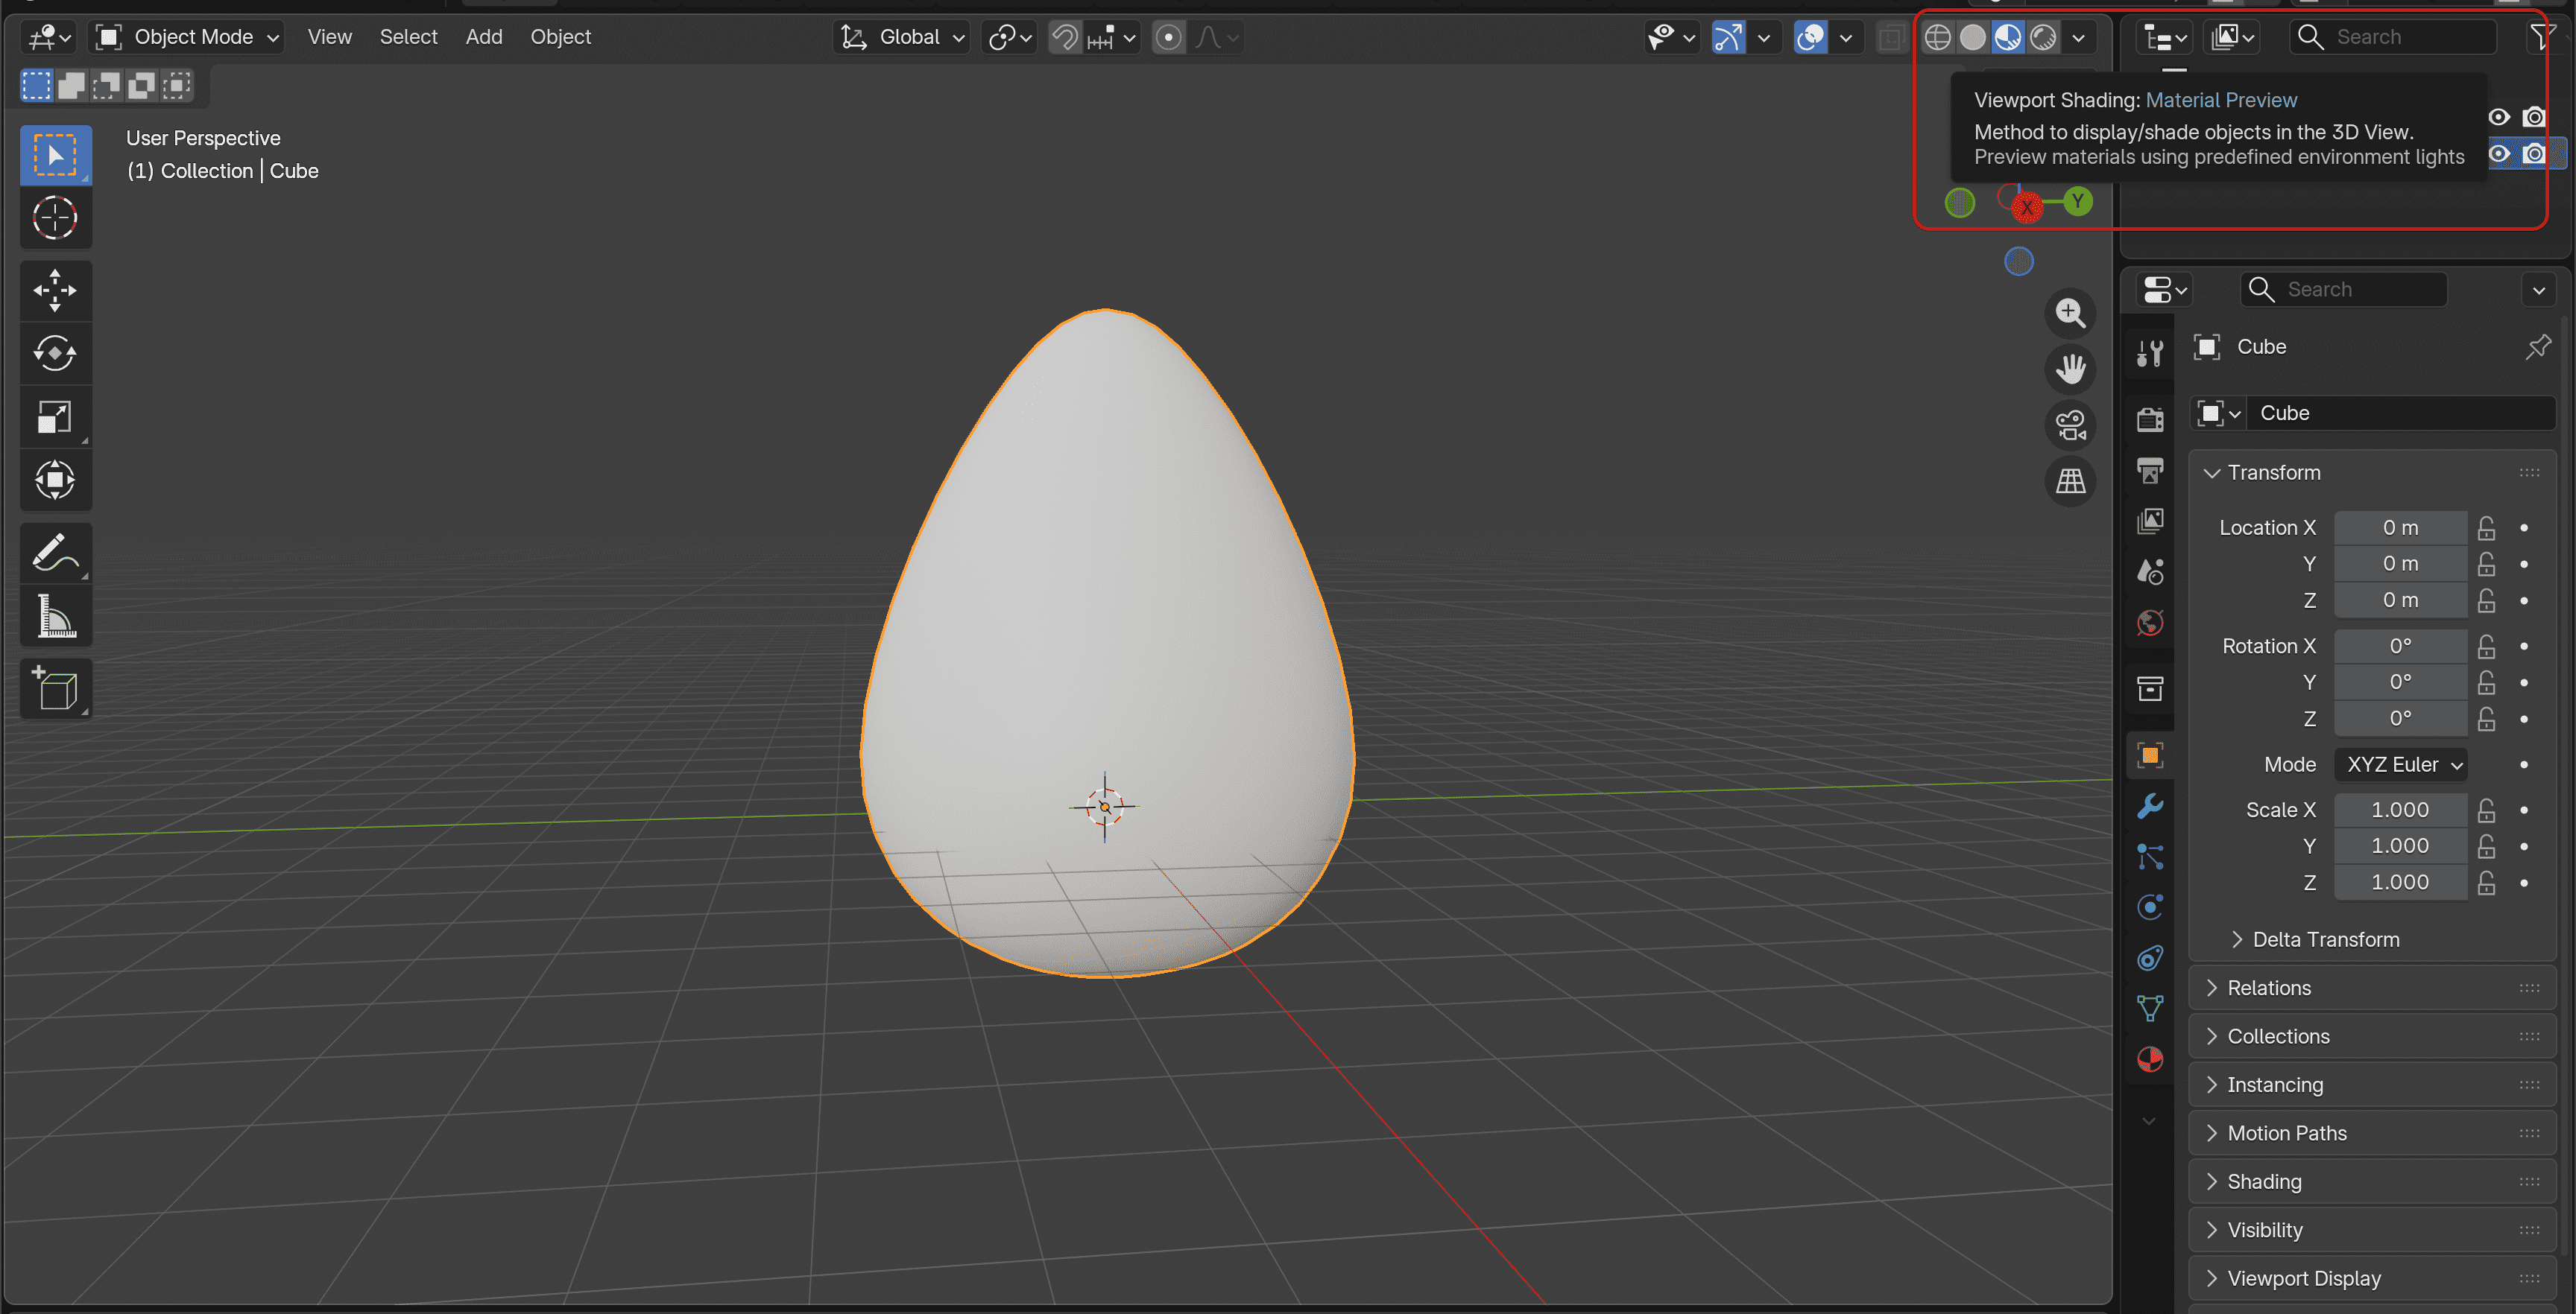
Task: Open the View menu
Action: pyautogui.click(x=329, y=38)
